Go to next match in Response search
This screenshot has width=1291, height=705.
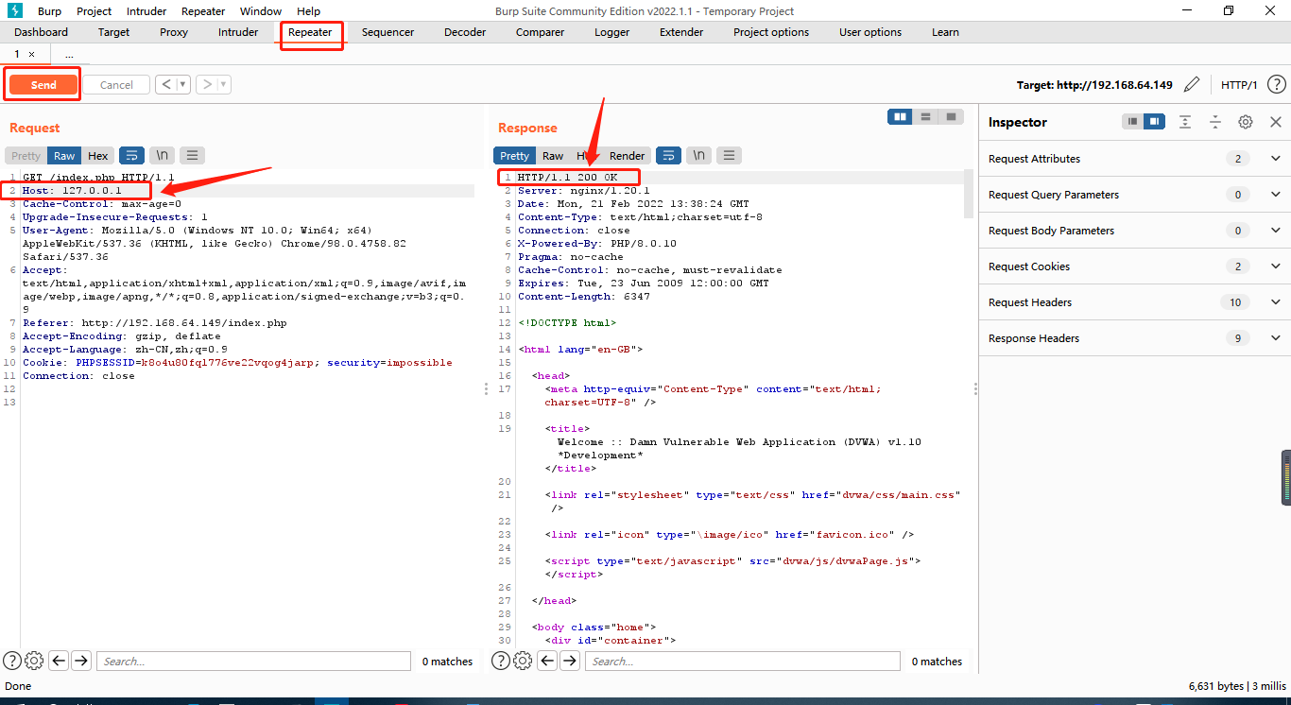(x=570, y=661)
